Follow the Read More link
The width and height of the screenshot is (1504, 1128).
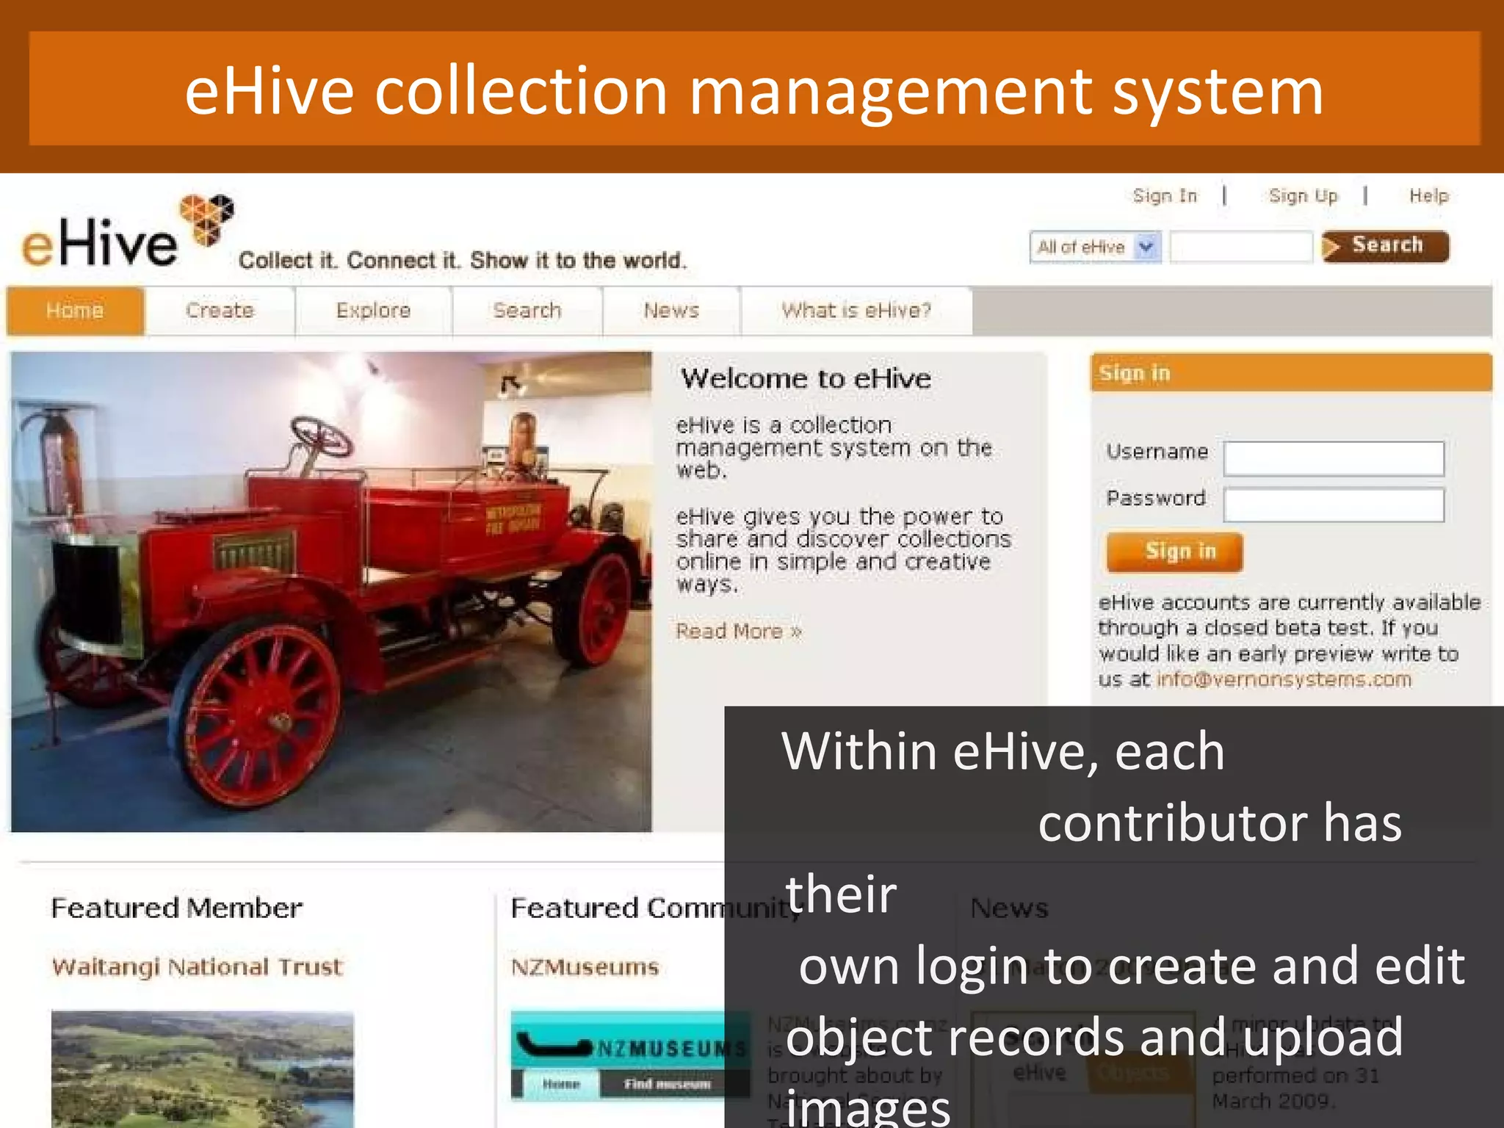pyautogui.click(x=739, y=631)
